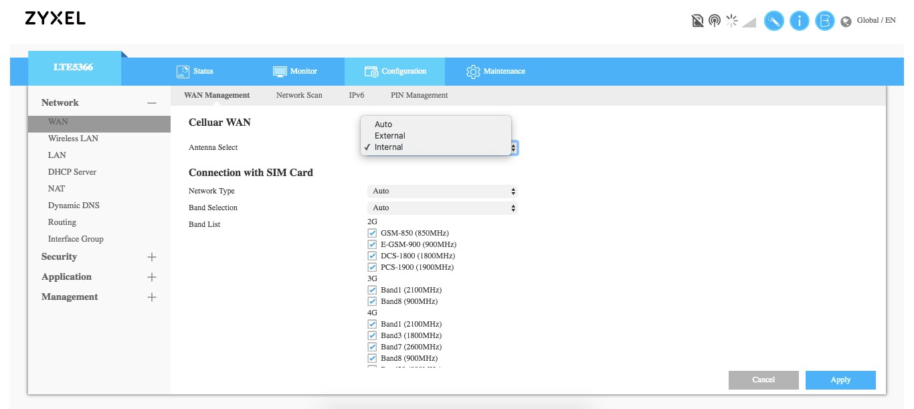Viewport: 914px width, 409px height.
Task: Toggle GSM-850 (850MHz) checkbox
Action: click(x=372, y=233)
